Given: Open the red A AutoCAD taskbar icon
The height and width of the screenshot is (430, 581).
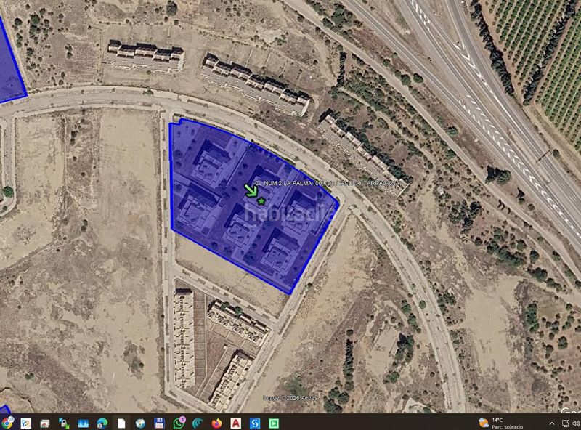Looking at the screenshot, I should (x=235, y=423).
